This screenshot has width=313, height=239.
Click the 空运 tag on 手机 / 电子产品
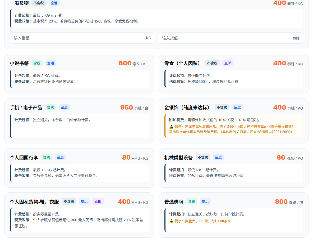pos(64,107)
